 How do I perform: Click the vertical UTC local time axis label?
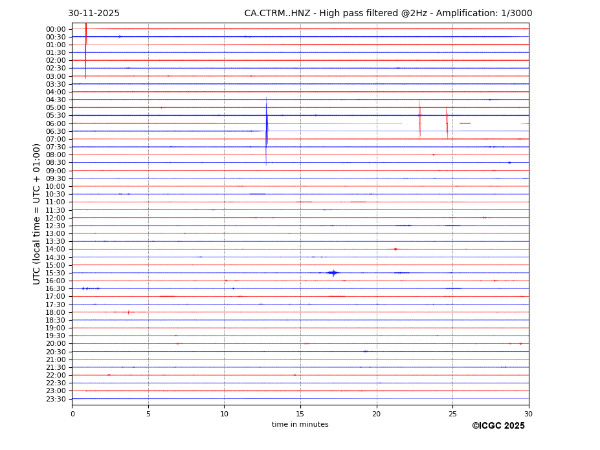tap(37, 213)
